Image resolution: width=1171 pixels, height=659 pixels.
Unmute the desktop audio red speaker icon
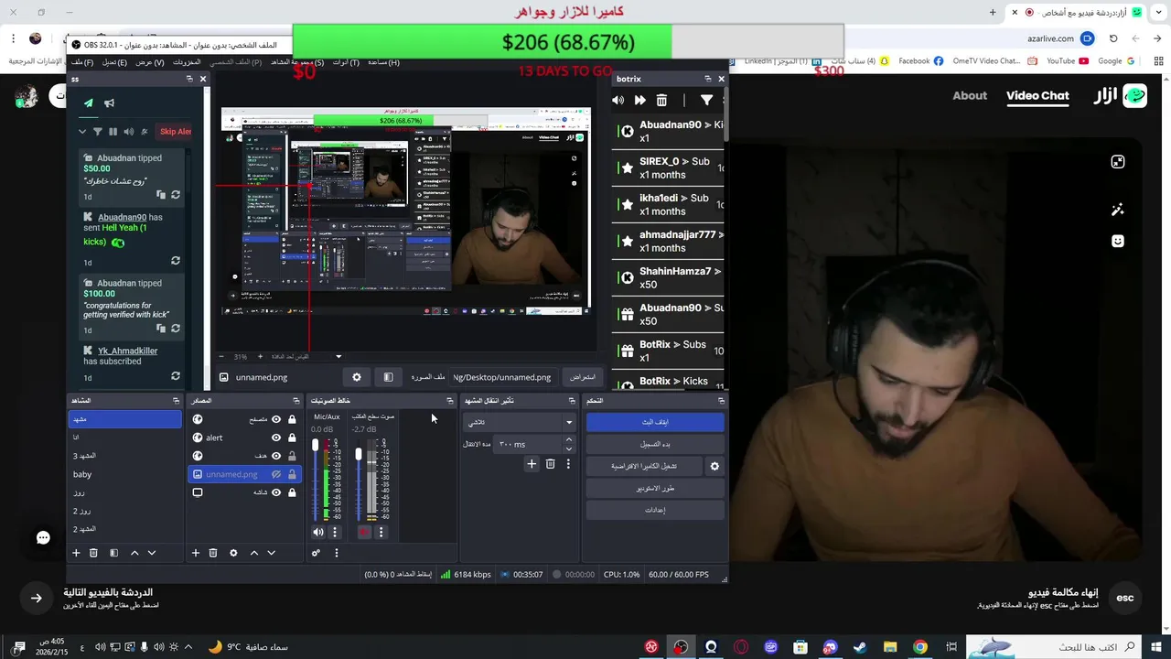(364, 532)
